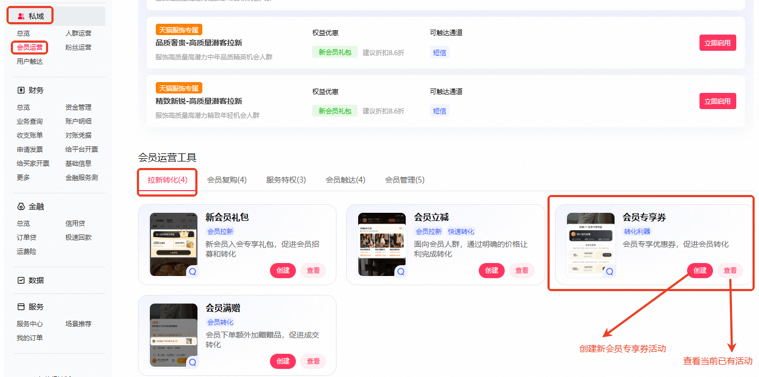759x377 pixels.
Task: Switch to 服务特权(3) tab
Action: 286,180
